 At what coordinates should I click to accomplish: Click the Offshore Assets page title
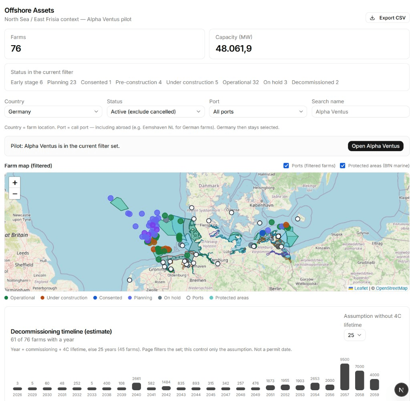click(x=29, y=10)
